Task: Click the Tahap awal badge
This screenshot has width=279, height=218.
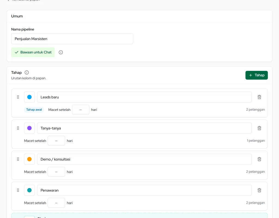Action: tap(34, 110)
